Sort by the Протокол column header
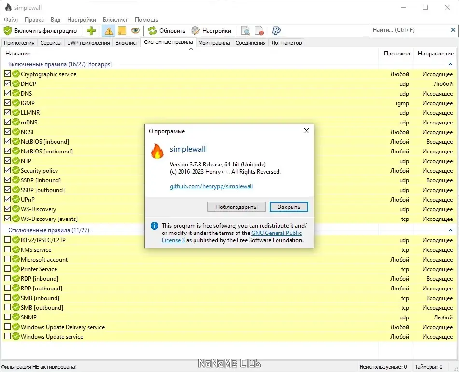Viewport: 459px width, 372px height. 397,53
